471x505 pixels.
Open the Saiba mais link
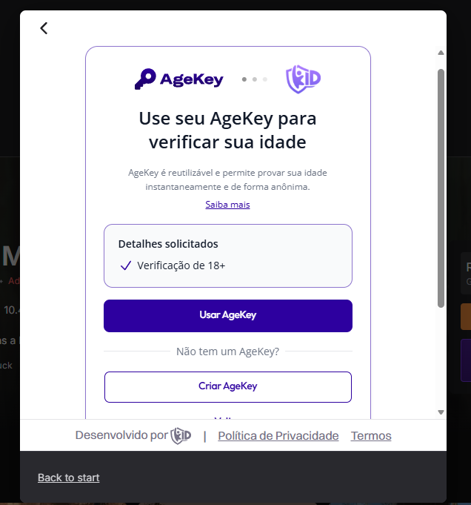(227, 205)
